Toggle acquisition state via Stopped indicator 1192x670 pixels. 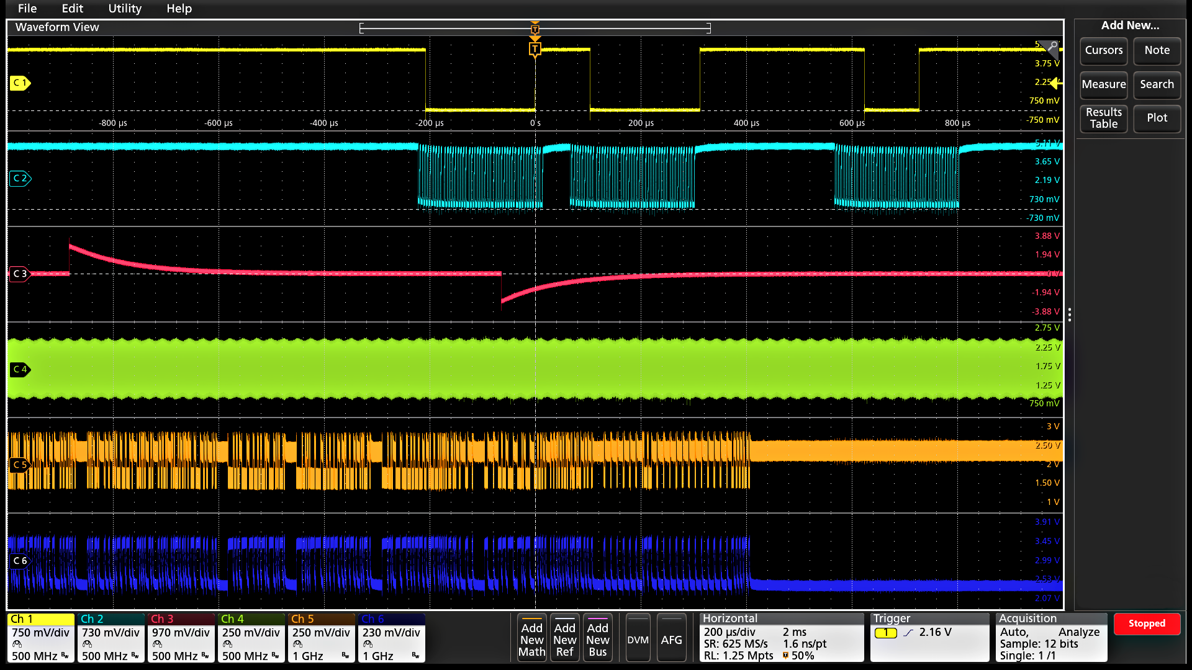[x=1147, y=623]
